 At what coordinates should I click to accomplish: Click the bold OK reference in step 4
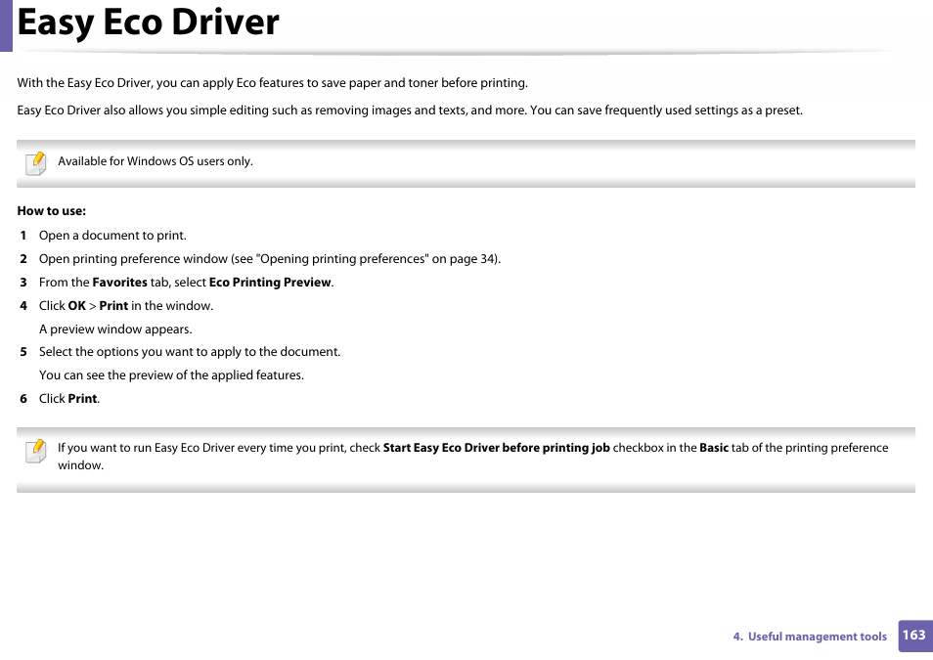76,305
